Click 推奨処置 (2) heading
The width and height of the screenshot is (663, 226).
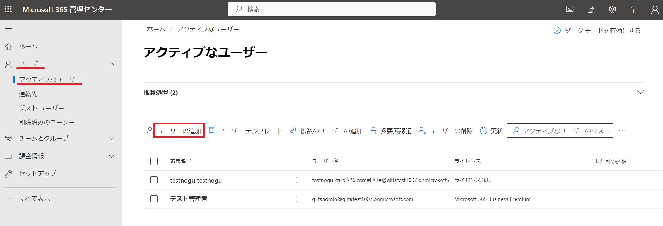point(160,92)
